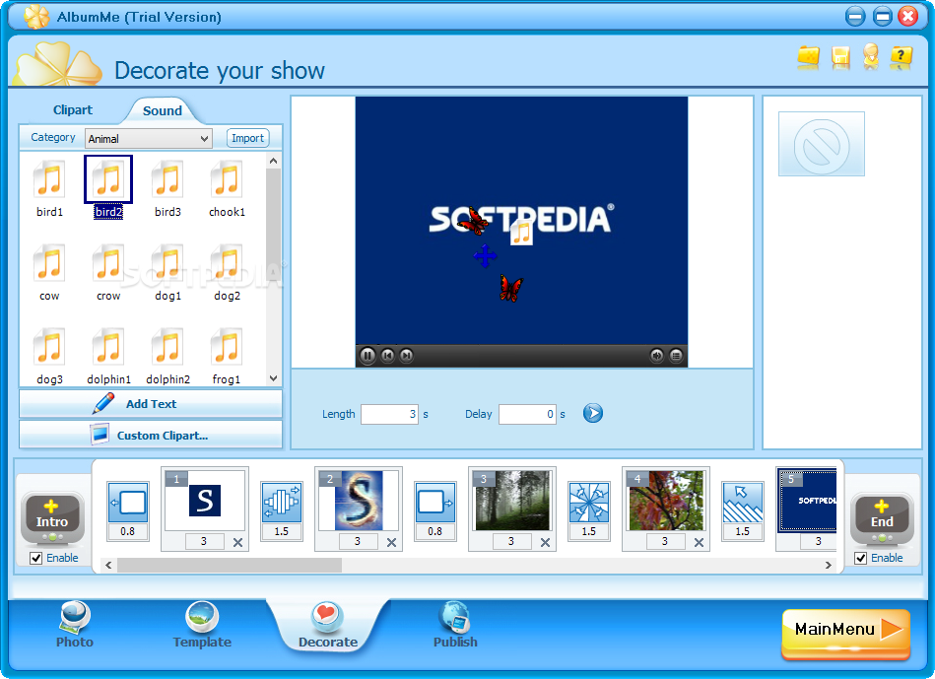Go to the Photo step

(75, 625)
